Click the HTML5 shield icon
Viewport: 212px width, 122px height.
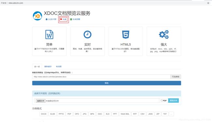[x=126, y=34]
